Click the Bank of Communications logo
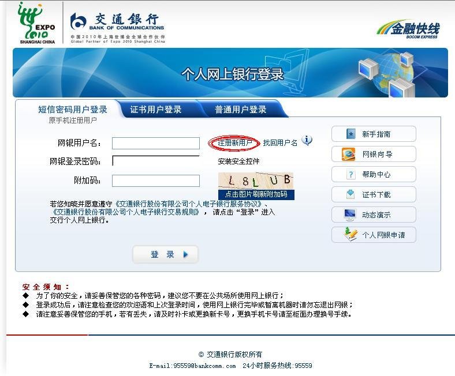Image resolution: width=455 pixels, height=376 pixels. pos(118,28)
